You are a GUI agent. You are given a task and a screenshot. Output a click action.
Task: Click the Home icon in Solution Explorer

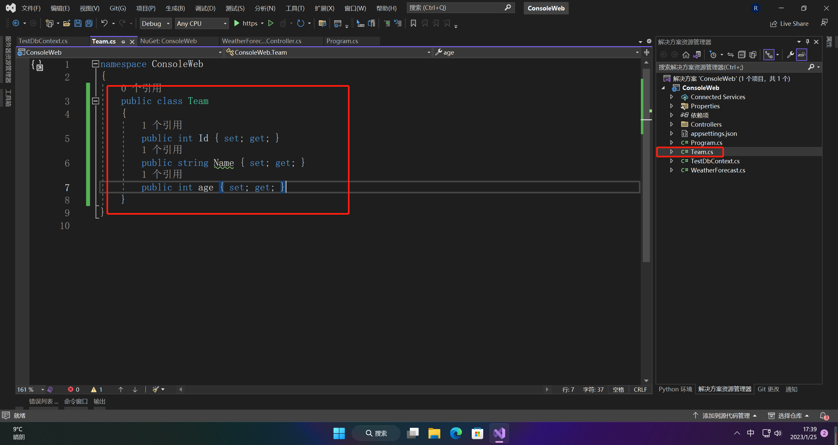click(686, 55)
